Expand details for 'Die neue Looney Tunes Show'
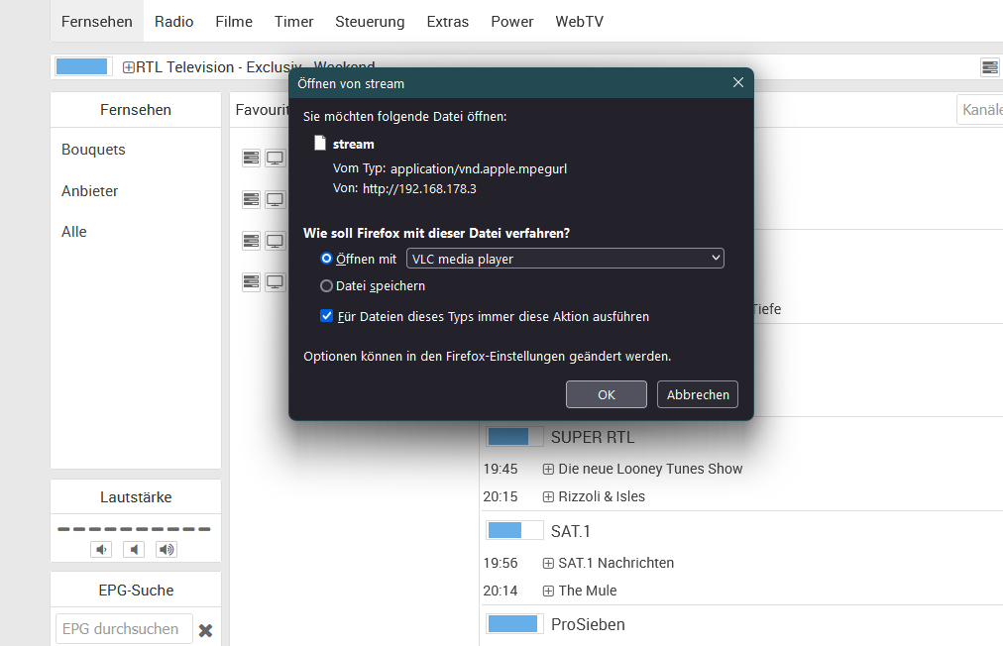The image size is (1003, 646). (548, 470)
